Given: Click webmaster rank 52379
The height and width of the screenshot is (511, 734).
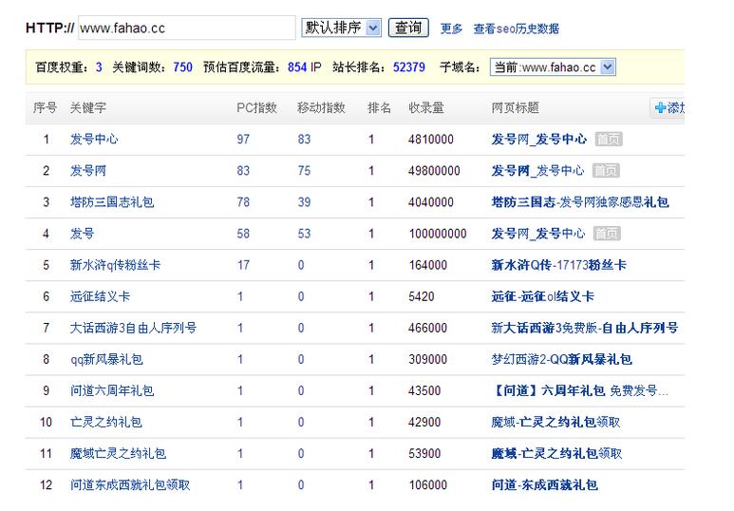Looking at the screenshot, I should coord(408,67).
